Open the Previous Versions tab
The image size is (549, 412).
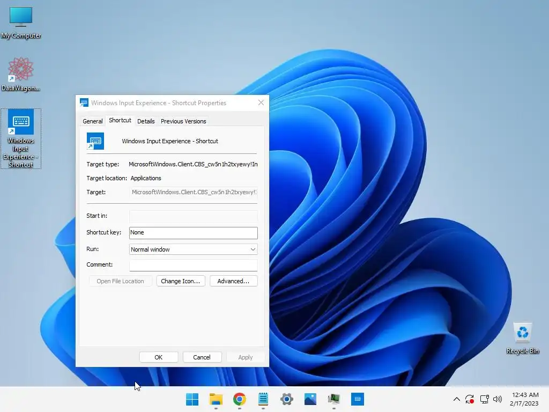(x=183, y=121)
